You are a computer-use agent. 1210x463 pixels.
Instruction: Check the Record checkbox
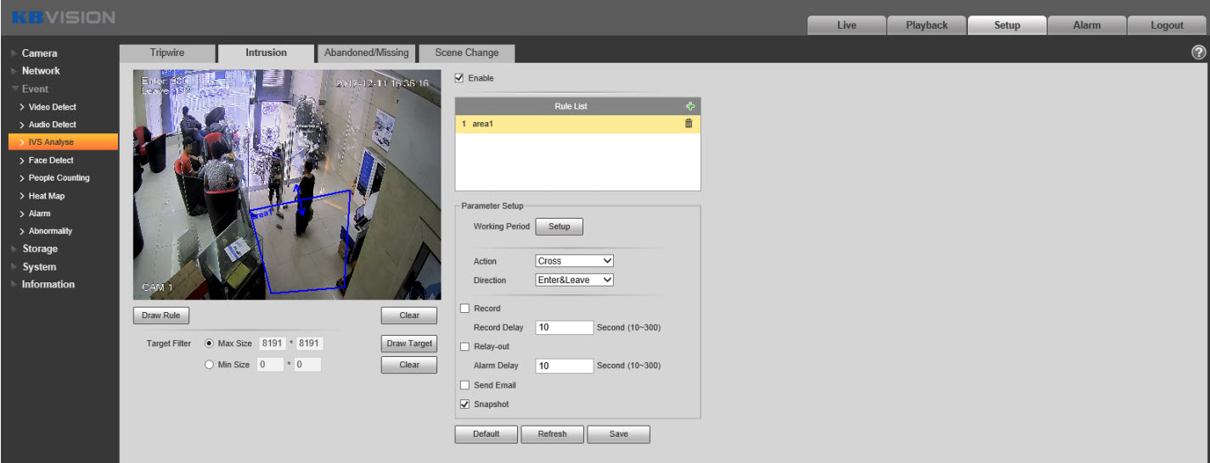pyautogui.click(x=464, y=309)
